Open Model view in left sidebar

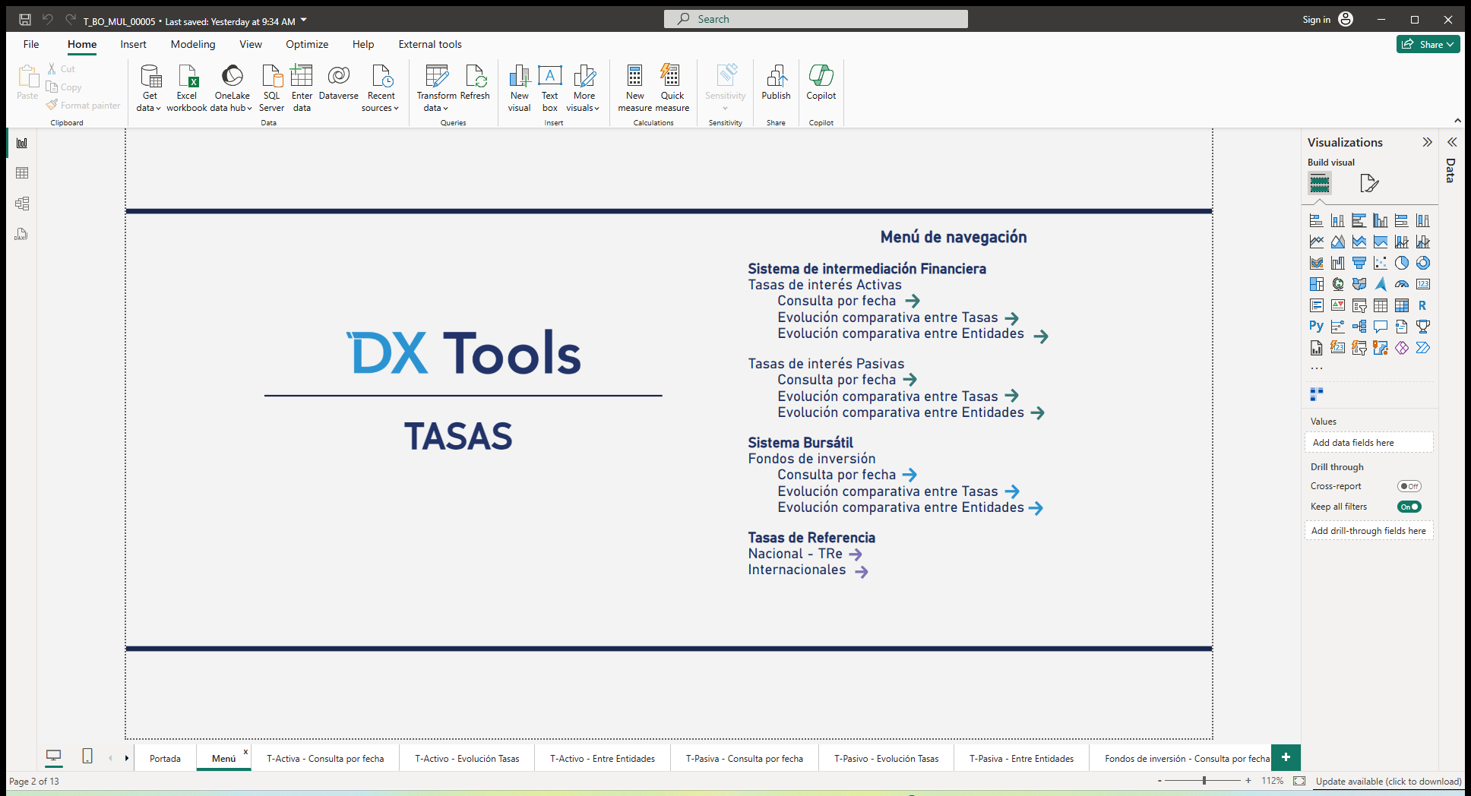[22, 204]
